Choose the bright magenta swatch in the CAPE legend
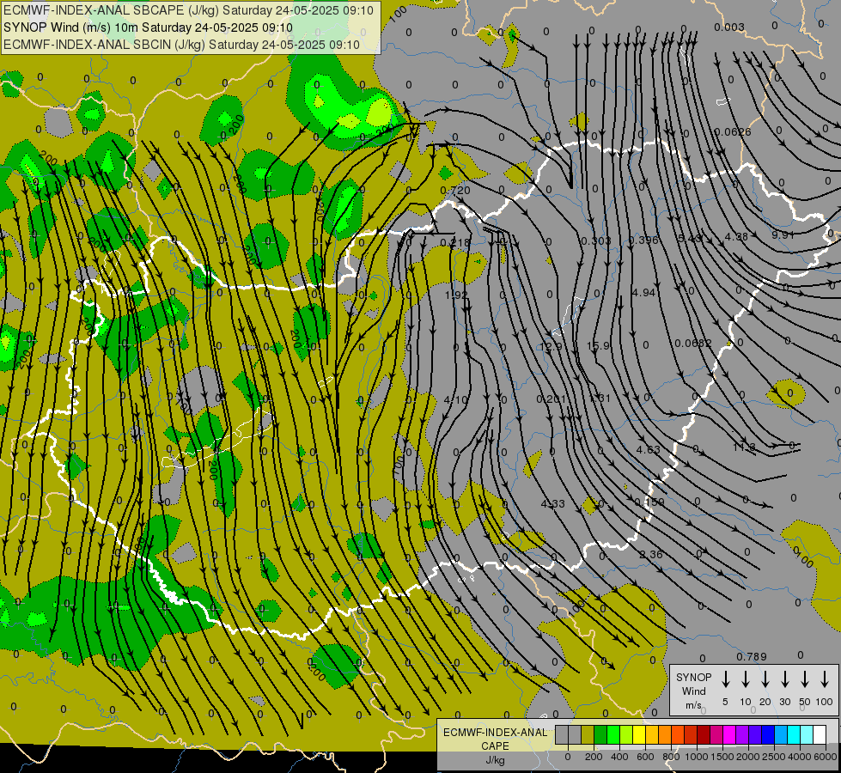This screenshot has height=773, width=841. pyautogui.click(x=730, y=734)
